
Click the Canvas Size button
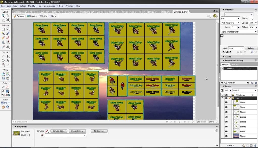[x=59, y=131]
